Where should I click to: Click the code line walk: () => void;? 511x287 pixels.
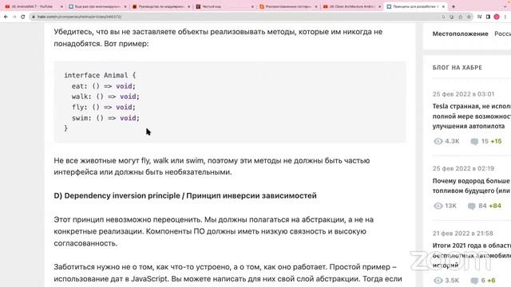click(105, 96)
